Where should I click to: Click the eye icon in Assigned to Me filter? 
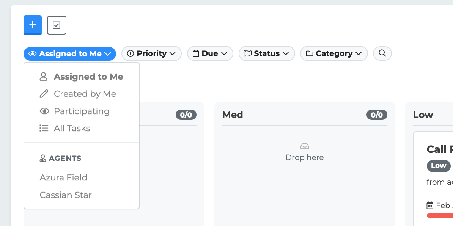(33, 54)
